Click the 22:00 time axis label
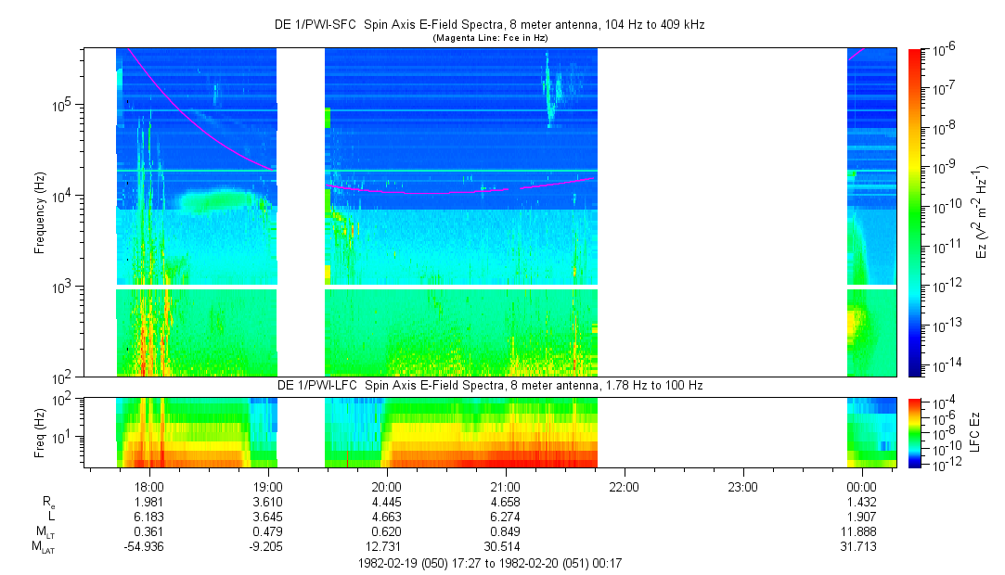The width and height of the screenshot is (1005, 575). (x=625, y=487)
